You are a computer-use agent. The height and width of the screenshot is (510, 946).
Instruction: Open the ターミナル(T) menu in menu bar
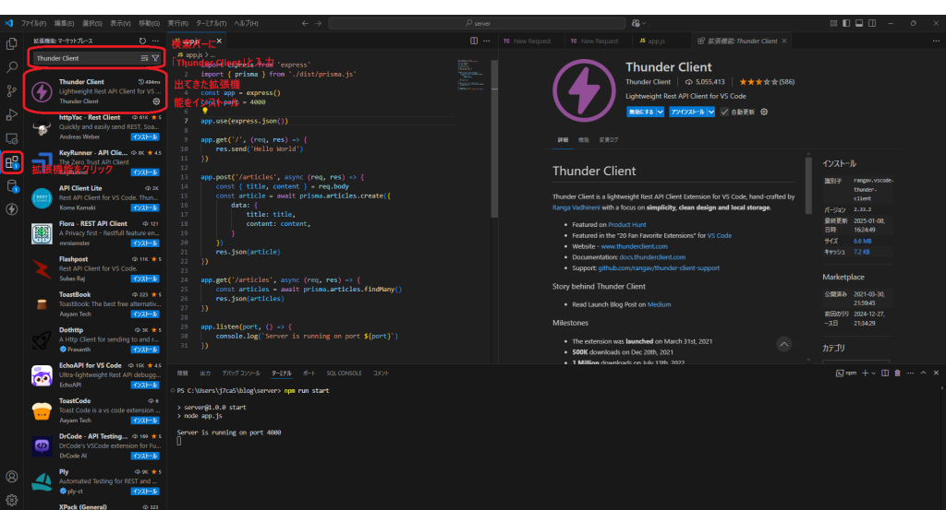coord(212,22)
